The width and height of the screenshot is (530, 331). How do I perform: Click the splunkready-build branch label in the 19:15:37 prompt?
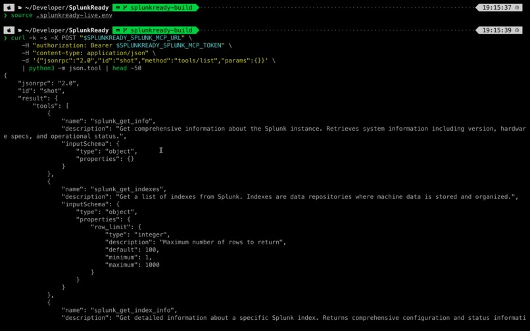point(161,7)
